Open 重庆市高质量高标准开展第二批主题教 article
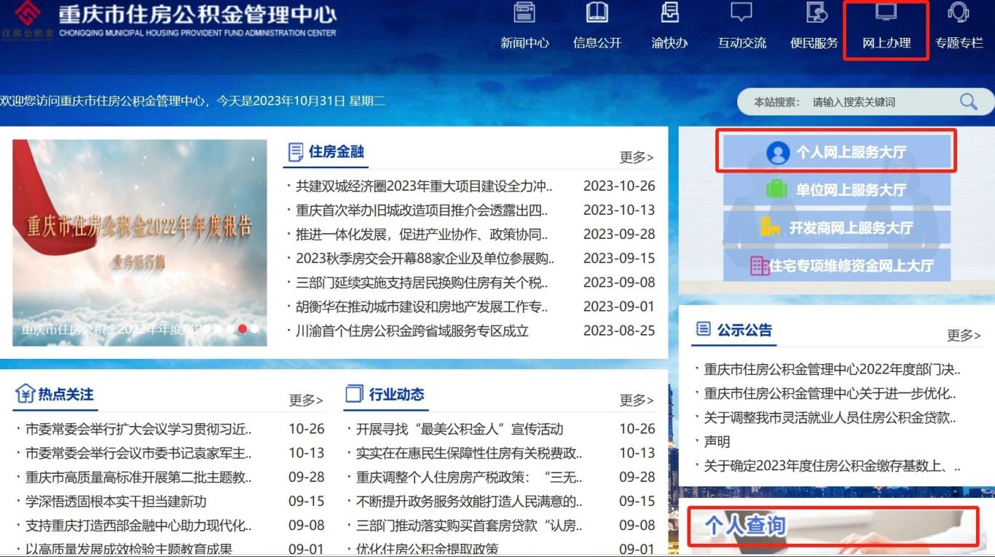 tap(138, 478)
